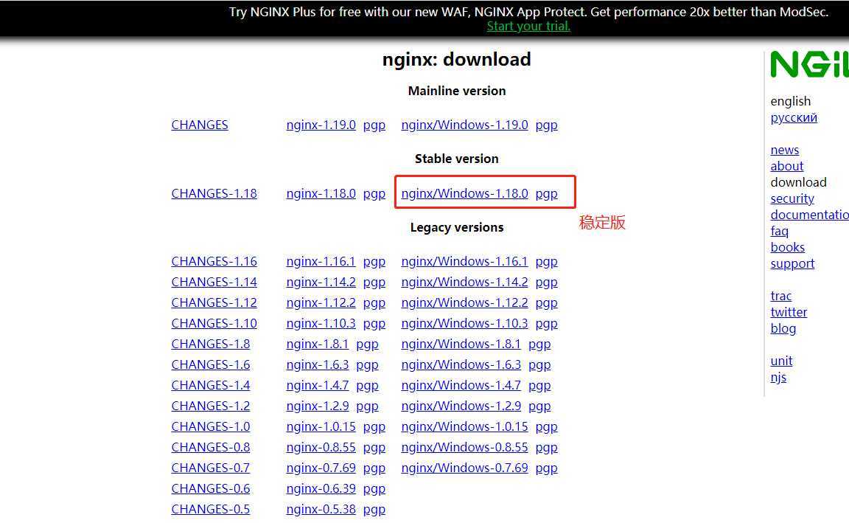
Task: Download nginx/Windows-0.7.69
Action: [464, 468]
